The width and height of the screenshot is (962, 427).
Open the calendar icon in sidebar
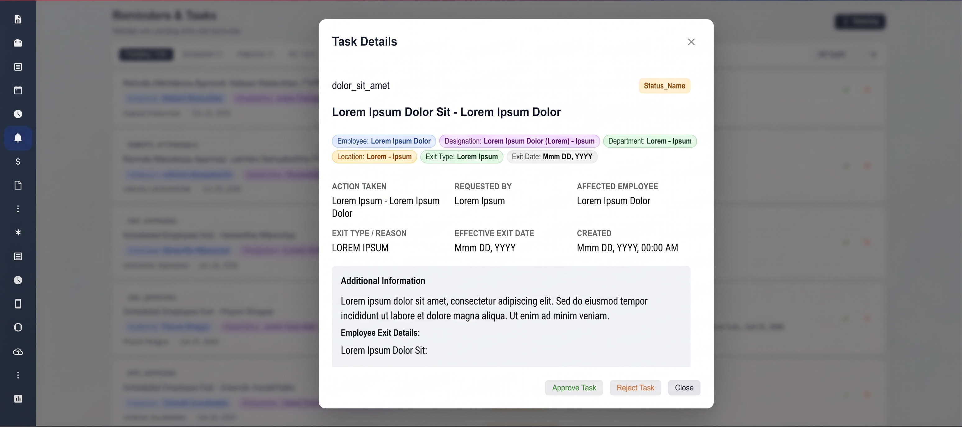[x=18, y=90]
